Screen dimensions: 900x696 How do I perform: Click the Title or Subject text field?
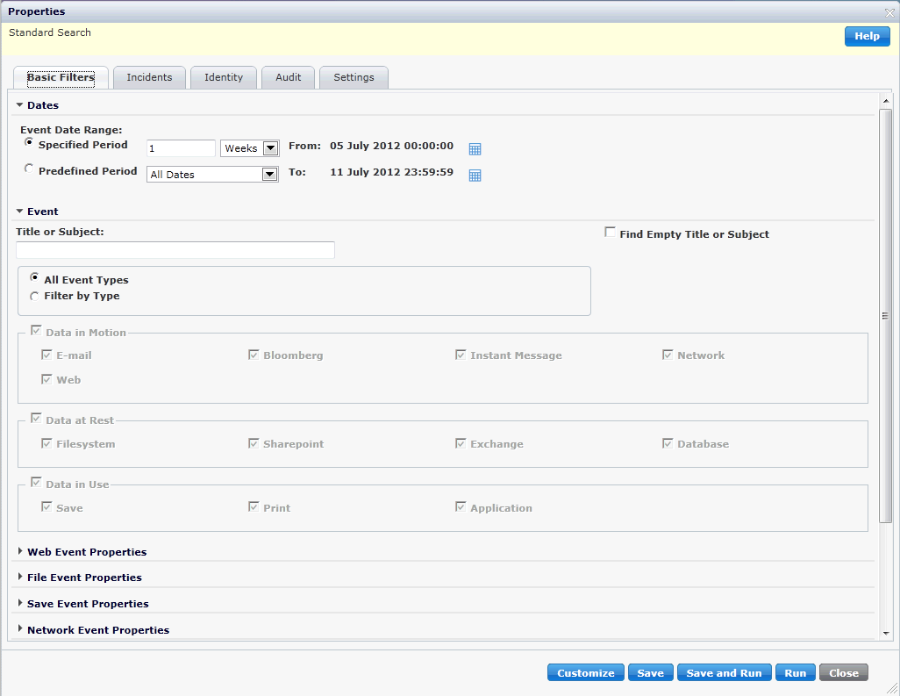[175, 250]
